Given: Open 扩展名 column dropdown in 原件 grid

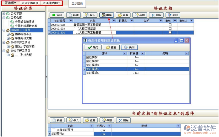Looking at the screenshot, I should 109,126.
